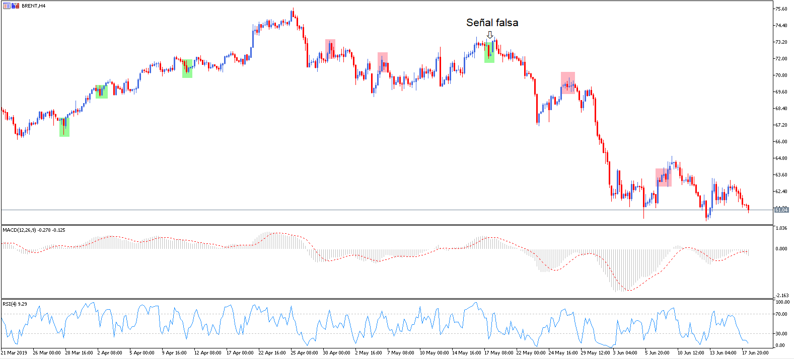Screen dimensions: 794x359
Task: Click the 66.00 price scale label
Action: coord(781,142)
